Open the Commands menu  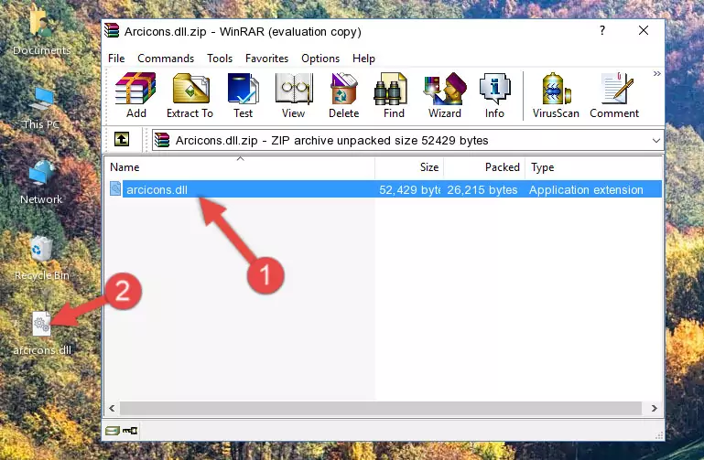166,59
